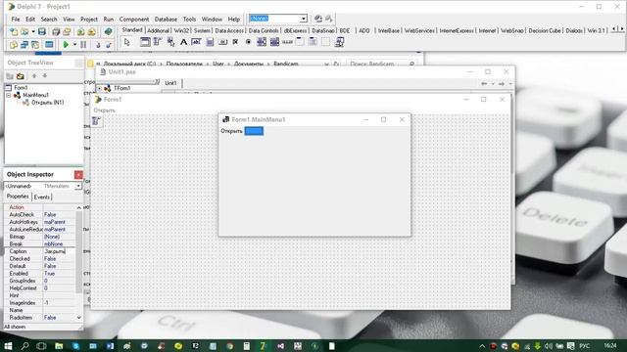Open dropdown arrow next to Open icon
Screen dimensions: 627x352
[32, 31]
